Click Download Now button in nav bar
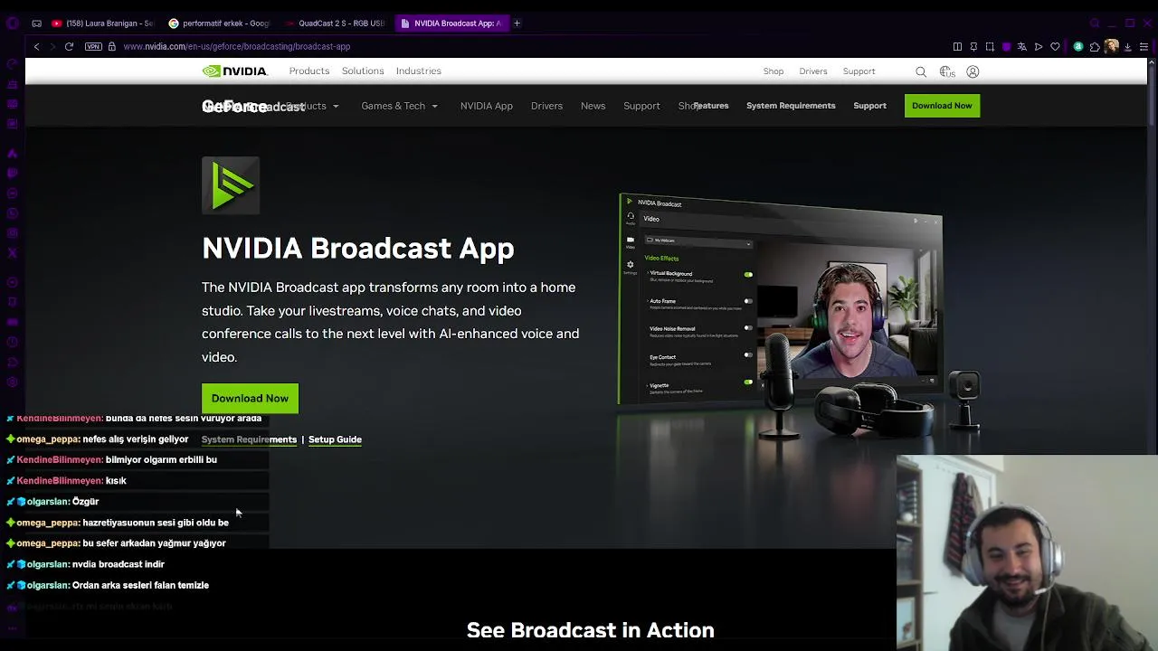The image size is (1158, 651). point(942,106)
